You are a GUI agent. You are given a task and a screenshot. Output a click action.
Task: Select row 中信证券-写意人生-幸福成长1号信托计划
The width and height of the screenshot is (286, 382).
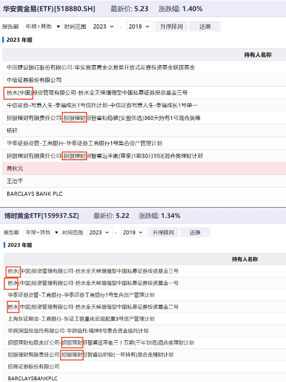[x=144, y=105]
